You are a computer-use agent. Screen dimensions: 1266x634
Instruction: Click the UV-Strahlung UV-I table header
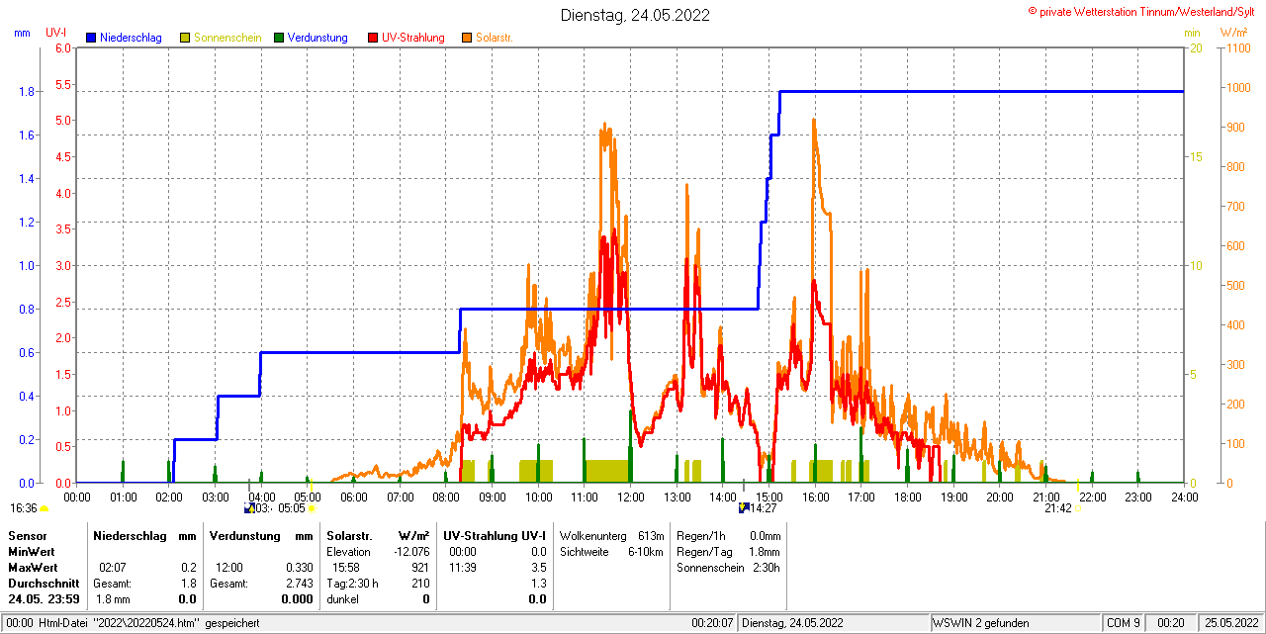click(494, 535)
